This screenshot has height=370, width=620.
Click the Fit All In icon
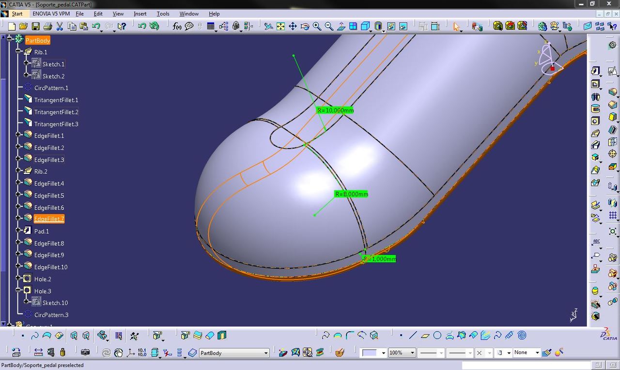(280, 26)
